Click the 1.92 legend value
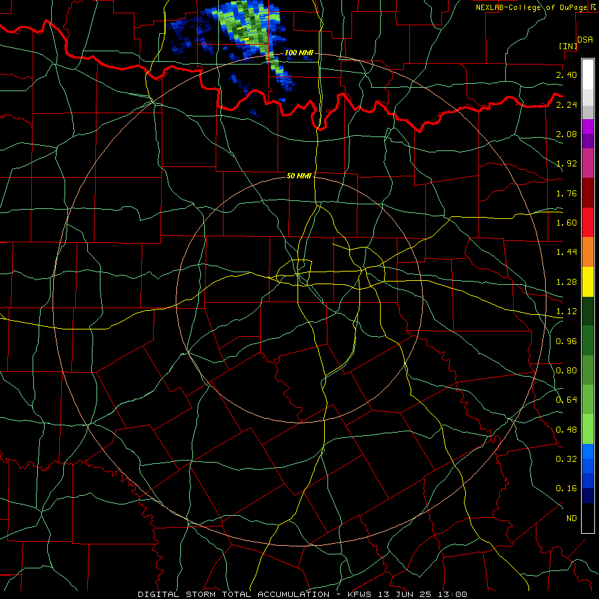The width and height of the screenshot is (599, 599). 566,164
